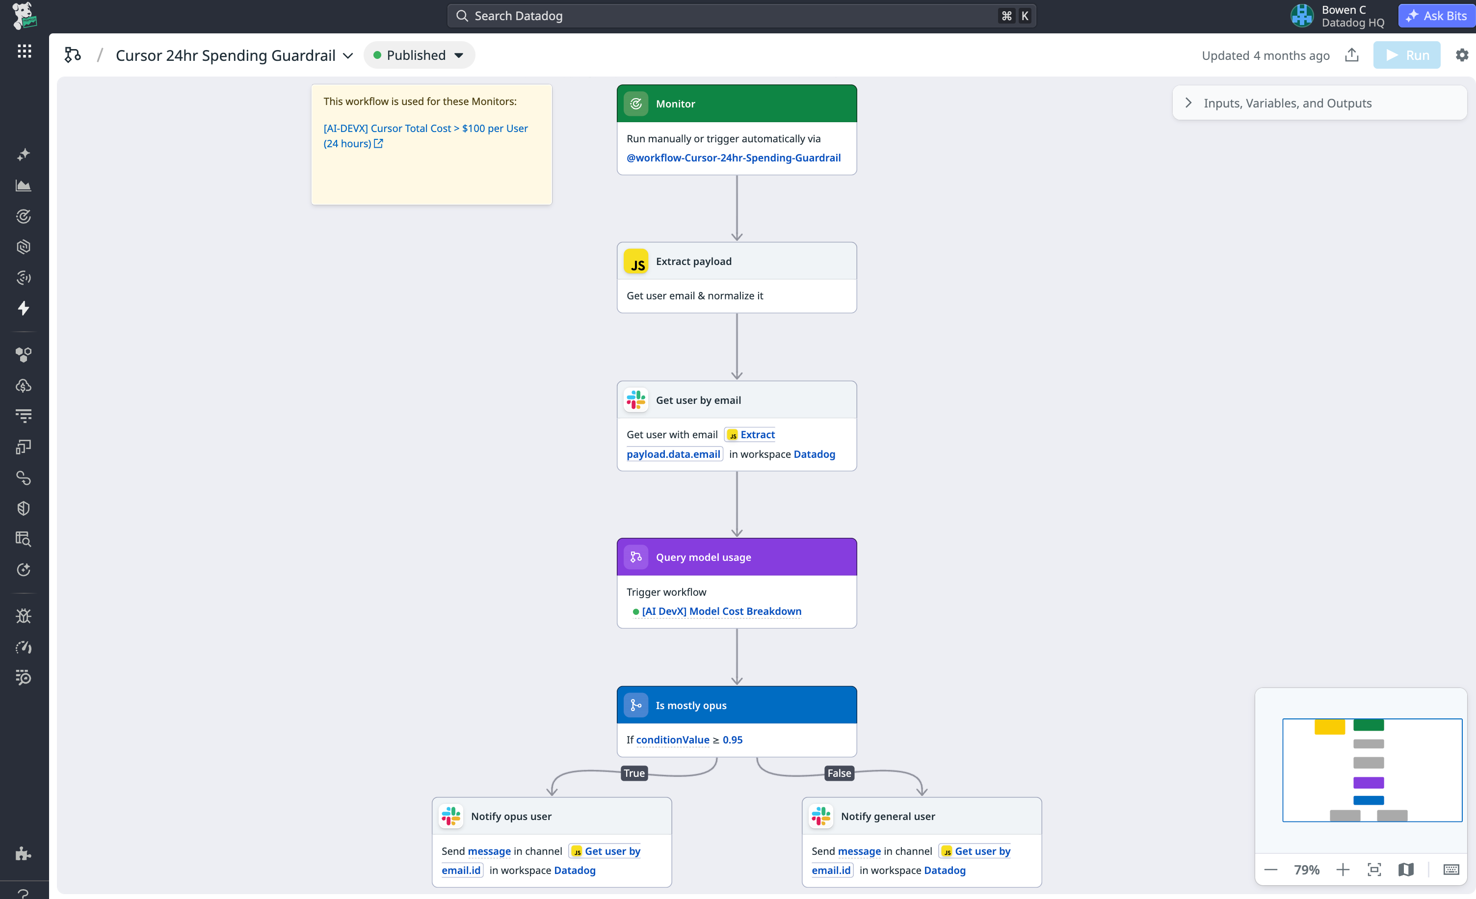Click 'Updated 4 months ago' text
Image resolution: width=1476 pixels, height=899 pixels.
click(x=1265, y=55)
